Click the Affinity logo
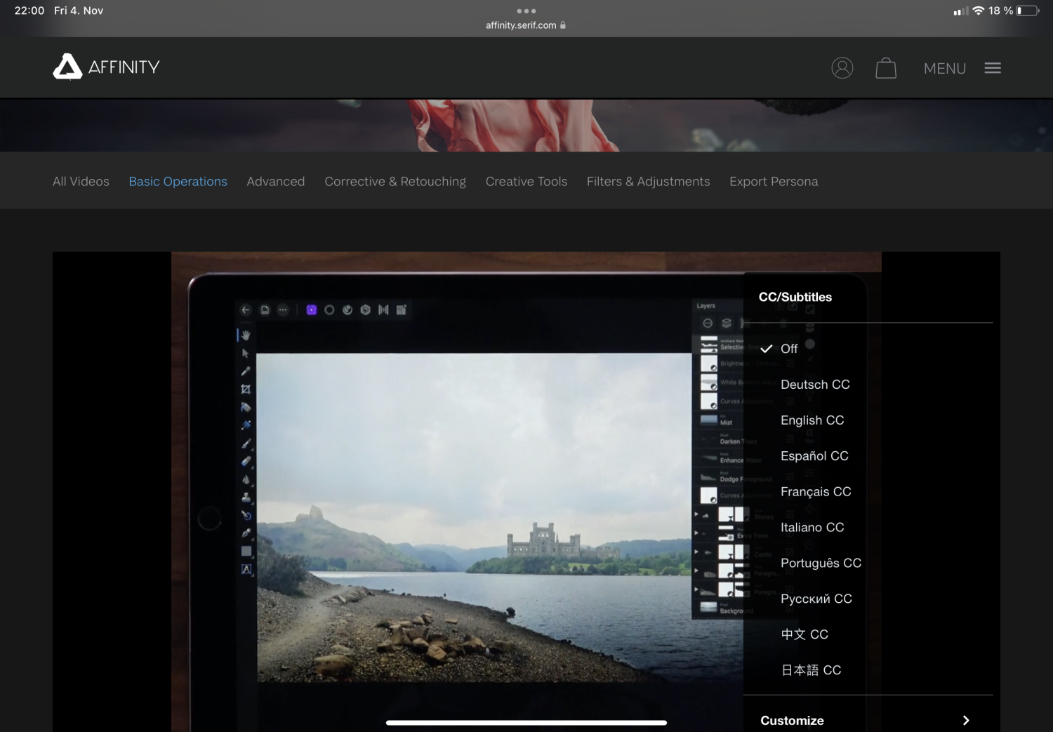The width and height of the screenshot is (1053, 732). 106,67
